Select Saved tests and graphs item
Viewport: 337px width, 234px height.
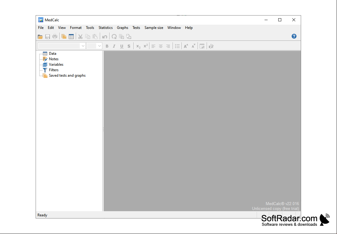coord(67,76)
